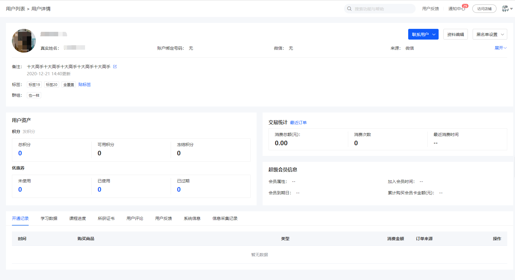Open 用户反馈 in top bar
The width and height of the screenshot is (515, 280).
430,9
